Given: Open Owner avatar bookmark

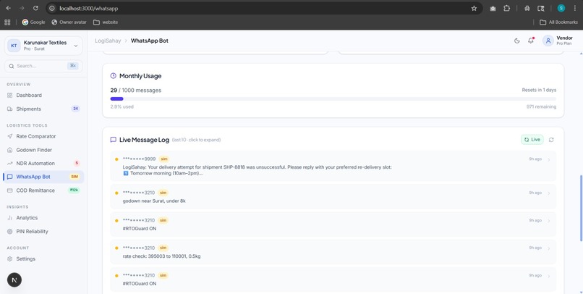Looking at the screenshot, I should tap(69, 22).
